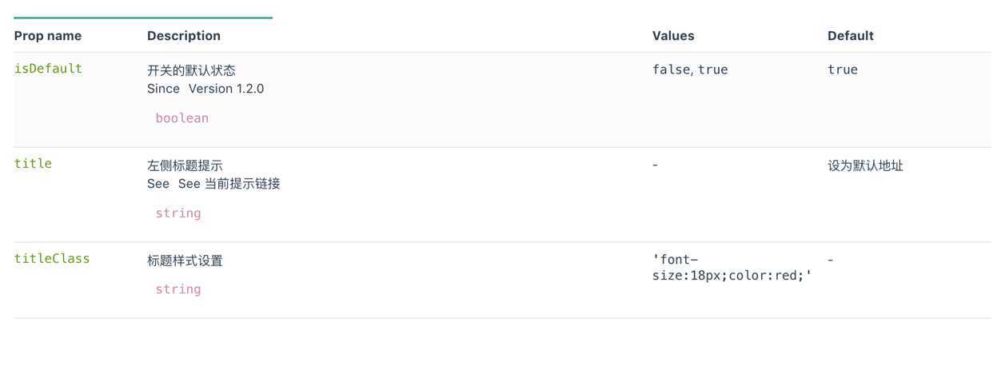Viewport: 1001px width, 382px height.
Task: Click the "标题样式设置" description text
Action: click(x=185, y=261)
